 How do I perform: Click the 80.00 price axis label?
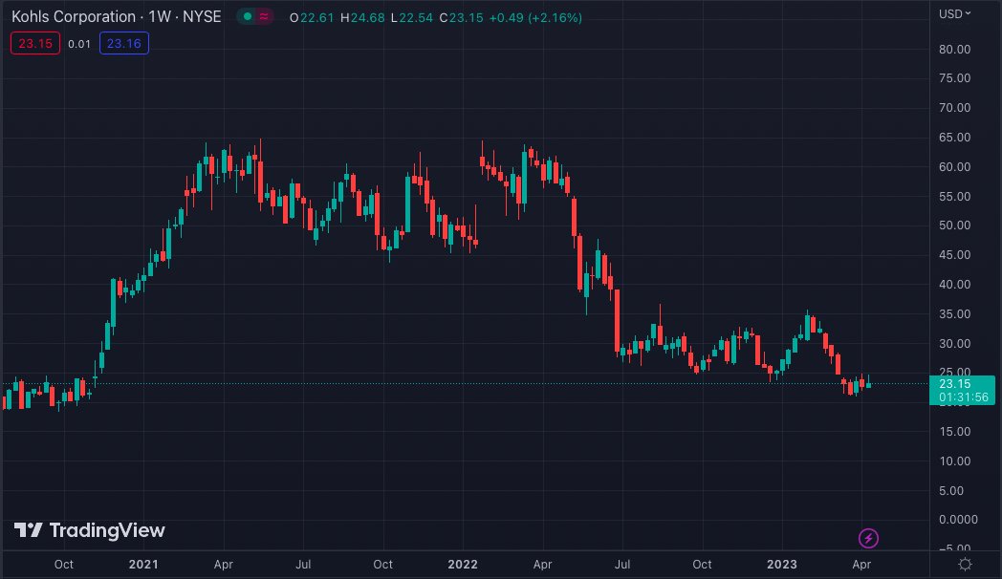(x=955, y=49)
